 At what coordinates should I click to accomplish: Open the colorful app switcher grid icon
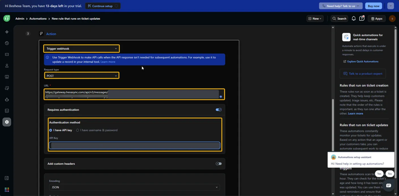(7, 190)
